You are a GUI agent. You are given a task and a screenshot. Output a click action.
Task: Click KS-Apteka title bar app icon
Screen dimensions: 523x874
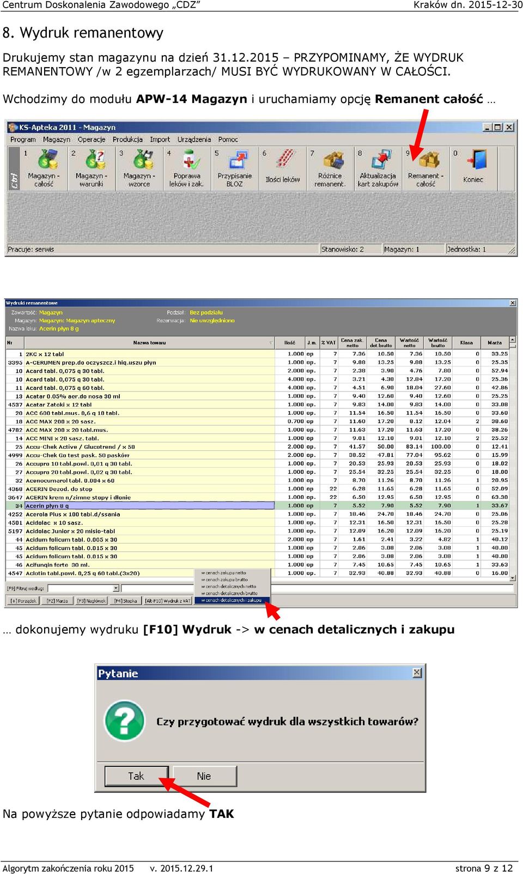pos(13,127)
